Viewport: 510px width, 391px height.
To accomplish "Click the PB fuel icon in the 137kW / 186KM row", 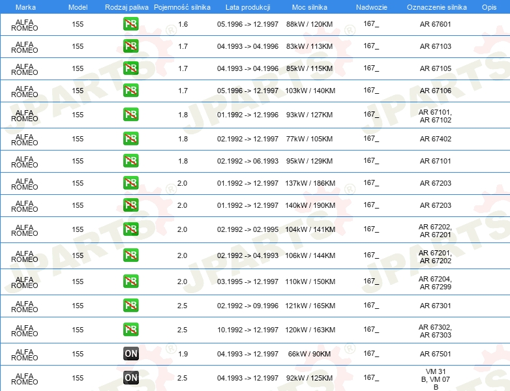I will click(130, 183).
